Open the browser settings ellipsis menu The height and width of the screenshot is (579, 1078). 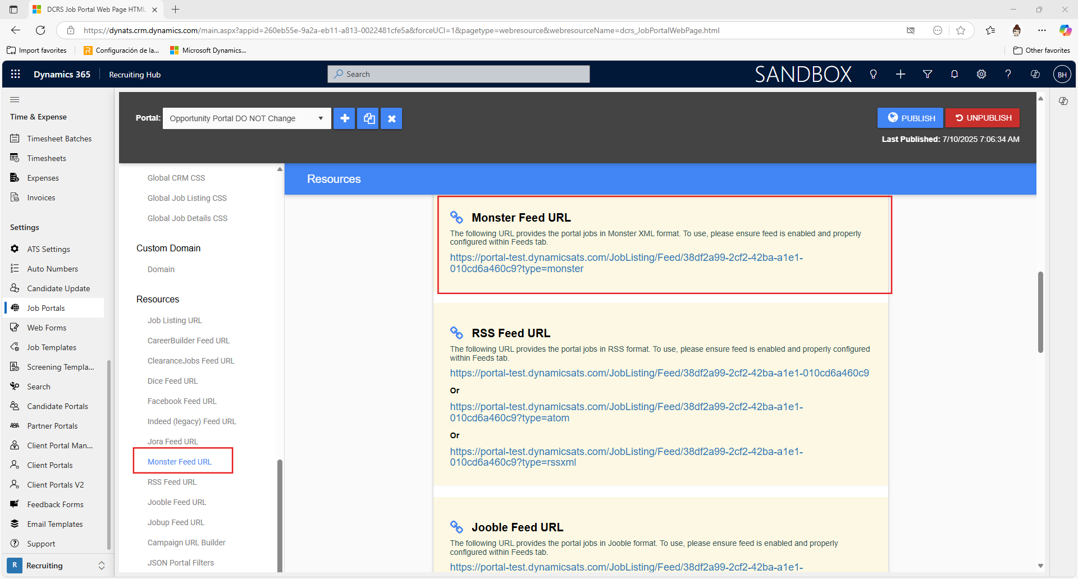pyautogui.click(x=1042, y=30)
